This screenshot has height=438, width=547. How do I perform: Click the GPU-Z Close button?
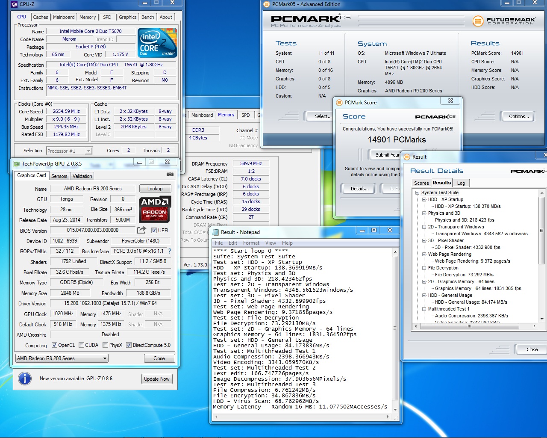[x=159, y=358]
